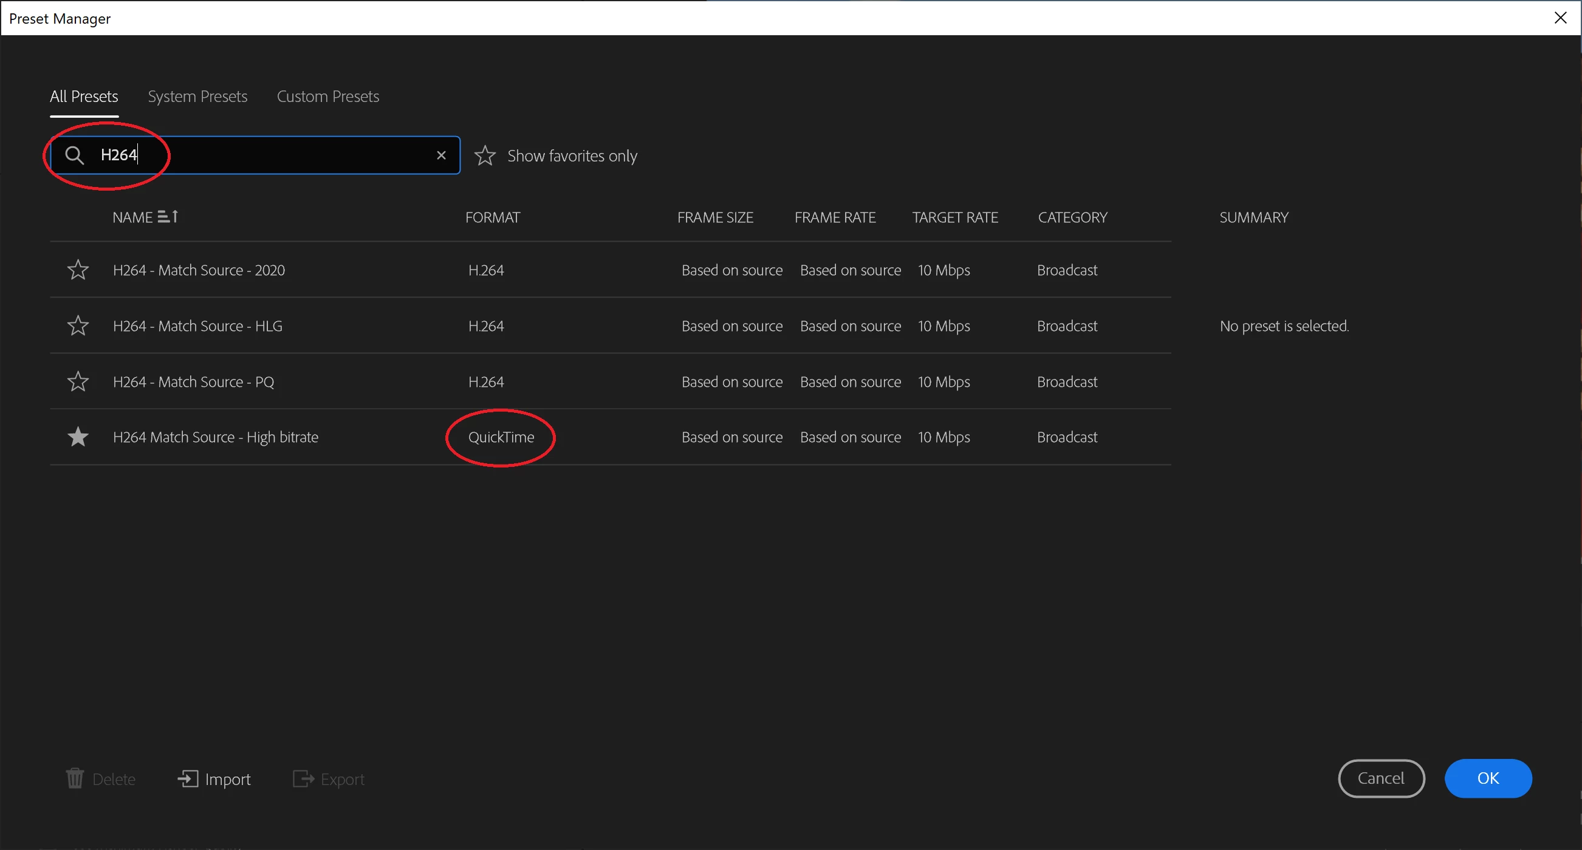Toggle Show favorites only star

pyautogui.click(x=485, y=156)
